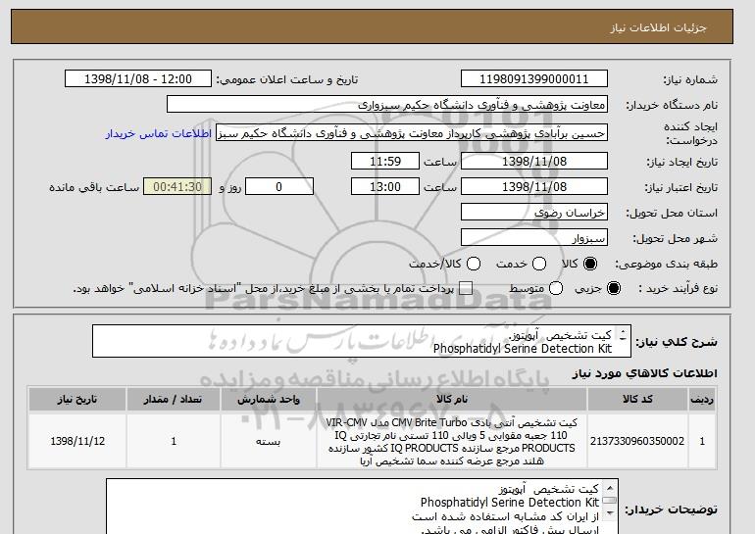Click the جزئیات اطلاعات نیاز header title

click(658, 27)
